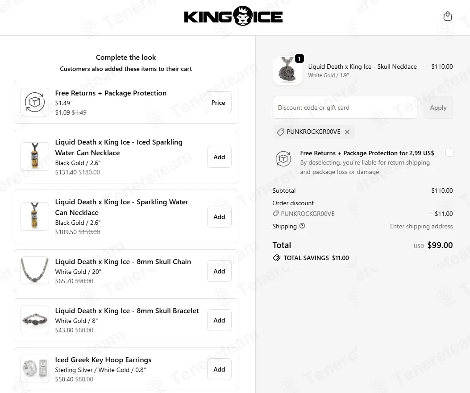Click the Free Returns package protection icon in order summary

pos(283,159)
